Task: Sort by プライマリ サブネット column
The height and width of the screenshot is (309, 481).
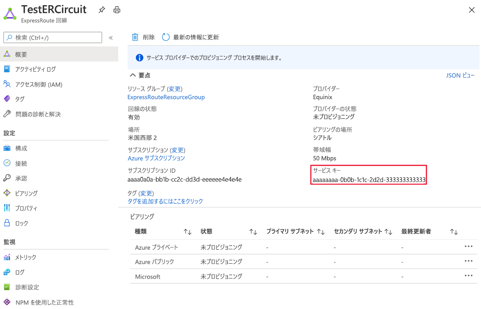Action: click(320, 232)
